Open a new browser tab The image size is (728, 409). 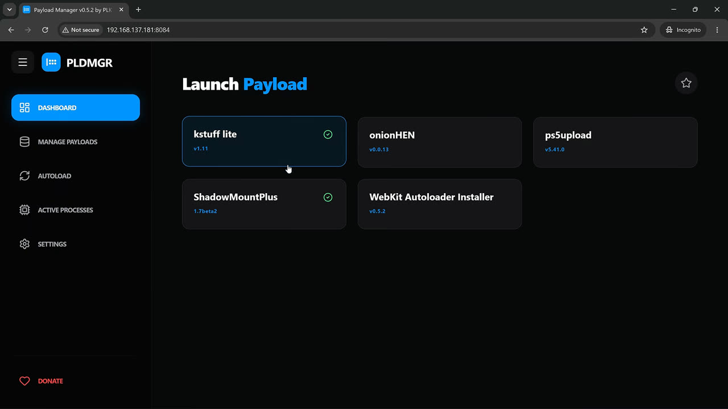click(138, 10)
